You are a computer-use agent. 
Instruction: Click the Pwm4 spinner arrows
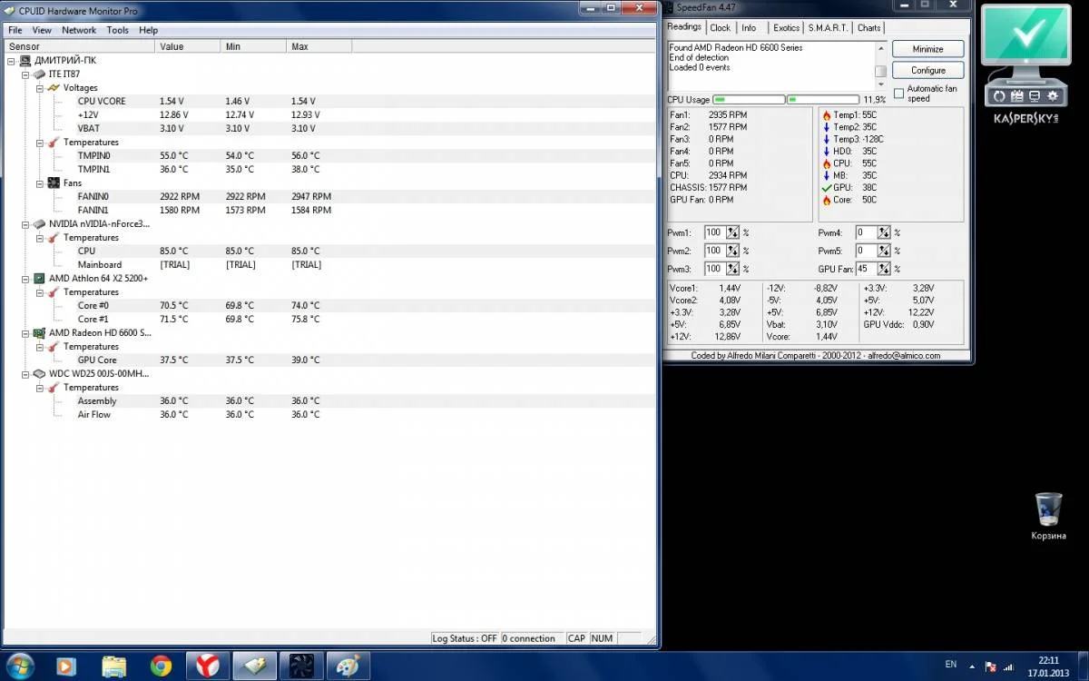point(884,233)
